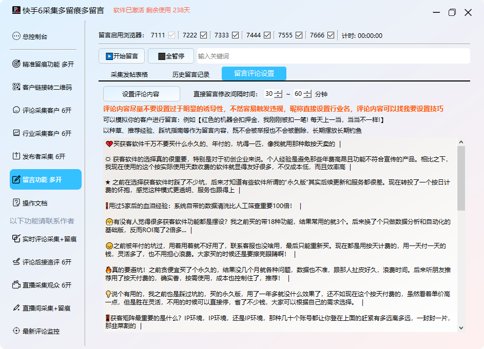The height and width of the screenshot is (349, 484).
Task: Open the 历史留言记录 tab
Action: tap(191, 74)
